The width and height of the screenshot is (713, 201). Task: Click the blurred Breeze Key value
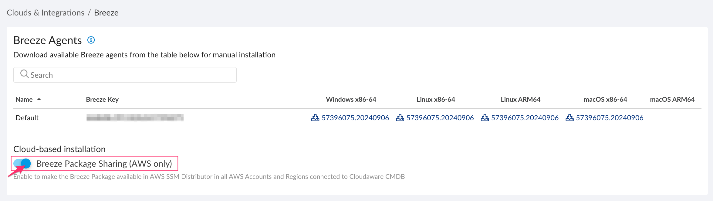(135, 118)
